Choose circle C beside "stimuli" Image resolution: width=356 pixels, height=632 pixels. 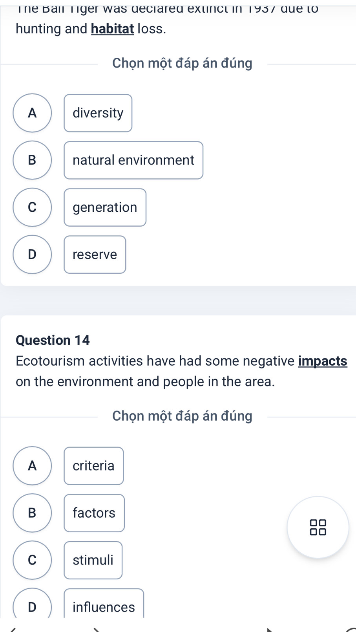pos(32,560)
